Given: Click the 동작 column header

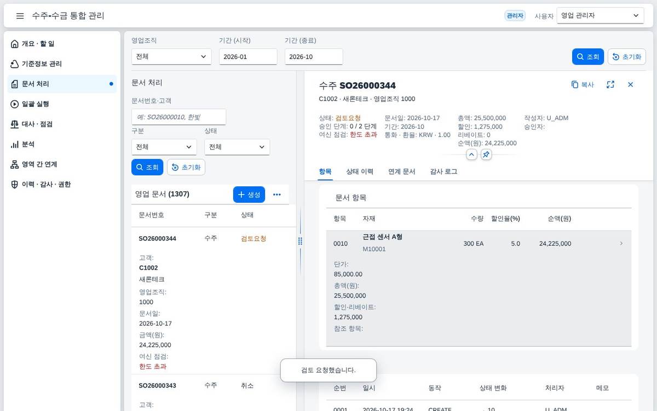Looking at the screenshot, I should click(435, 388).
